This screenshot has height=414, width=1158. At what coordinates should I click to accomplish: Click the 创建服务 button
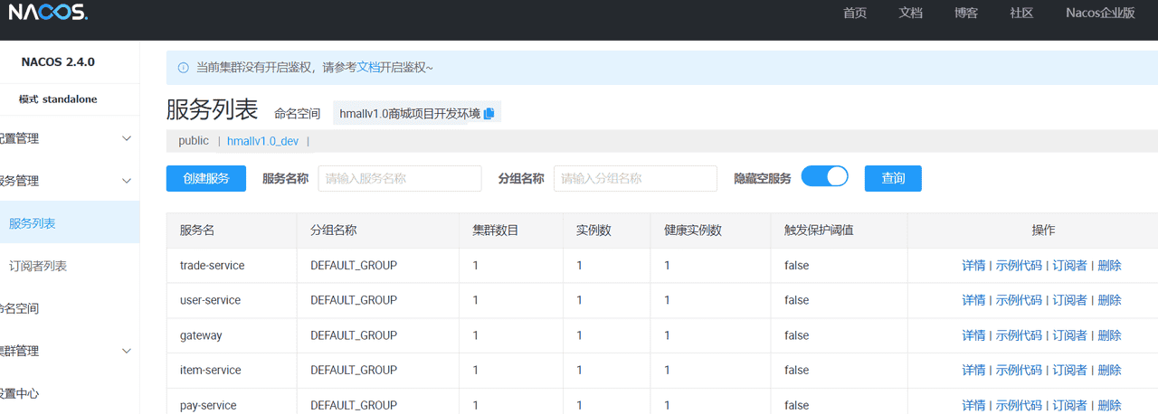click(206, 178)
